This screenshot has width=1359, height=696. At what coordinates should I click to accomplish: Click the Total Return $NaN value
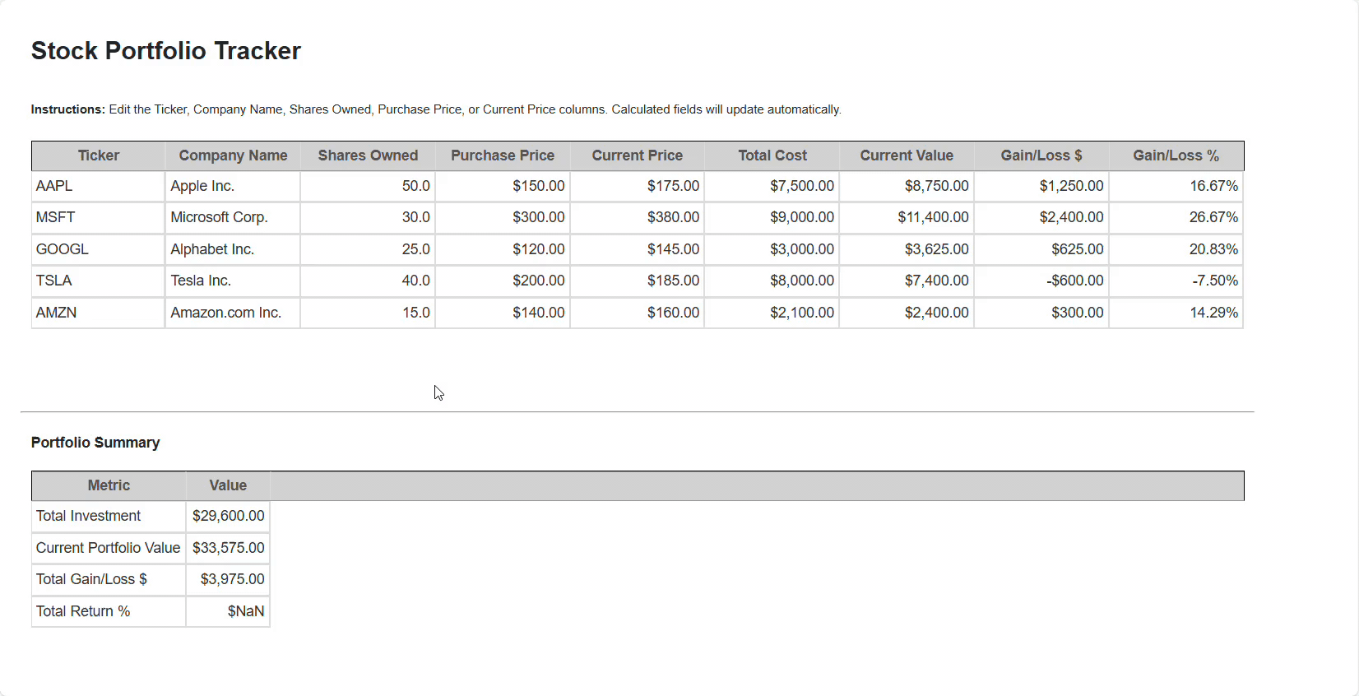point(228,611)
